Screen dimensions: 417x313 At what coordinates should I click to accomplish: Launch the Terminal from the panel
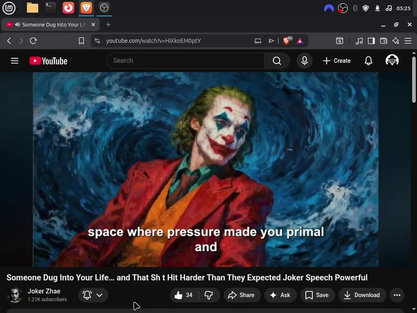click(x=50, y=8)
